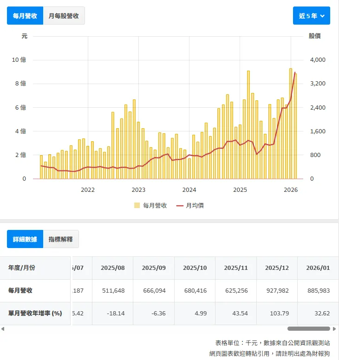Viewport: 339px width, 360px height.
Task: Click the revenue value 885,983
Action: [319, 290]
